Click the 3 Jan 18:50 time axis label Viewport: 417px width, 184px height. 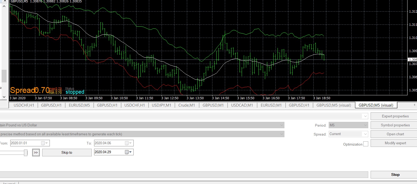[x=322, y=98]
